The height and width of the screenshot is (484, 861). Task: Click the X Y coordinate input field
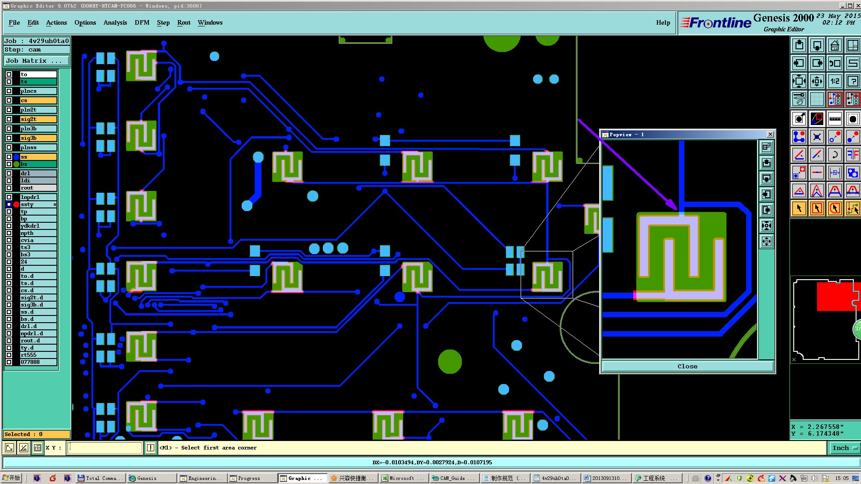pyautogui.click(x=104, y=447)
